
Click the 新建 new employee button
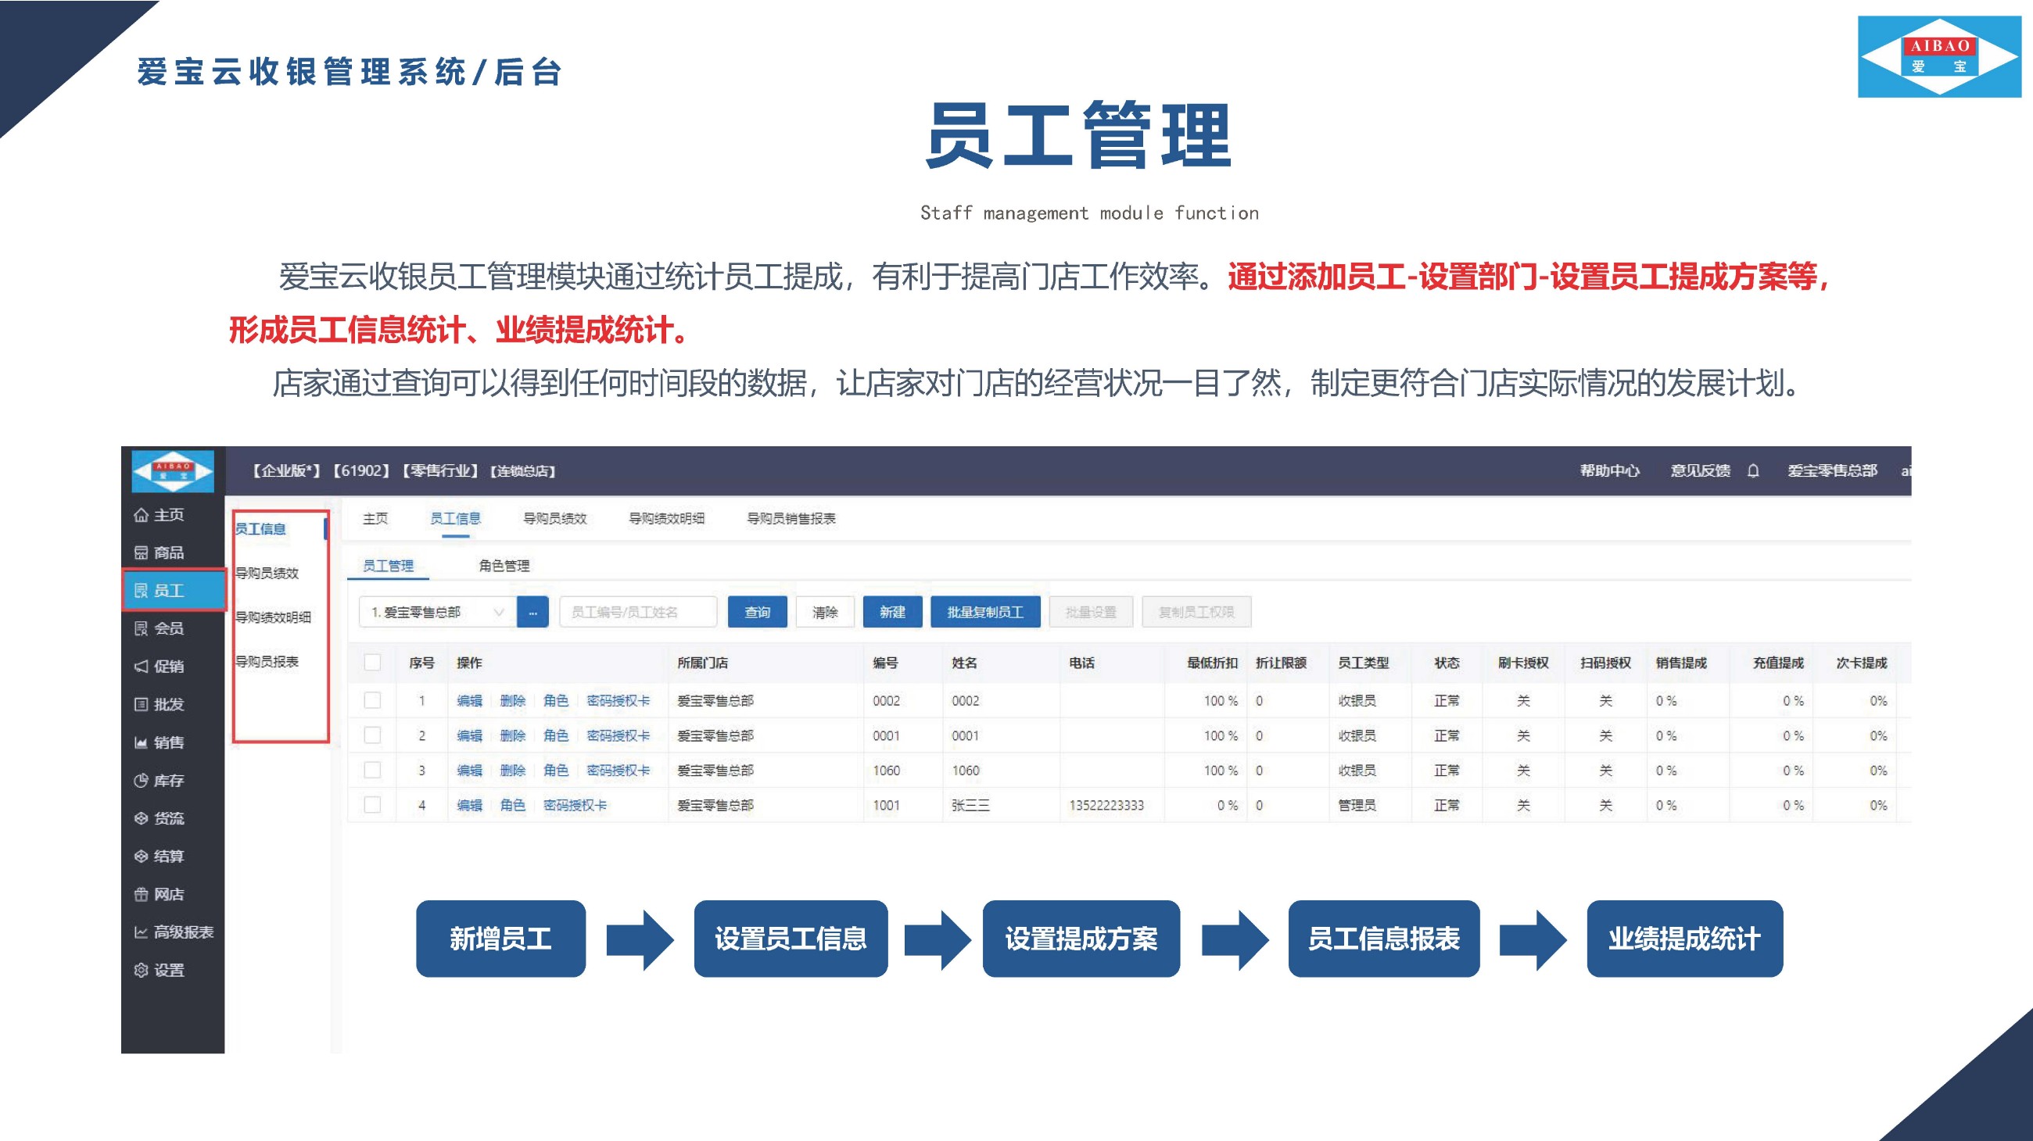(893, 612)
